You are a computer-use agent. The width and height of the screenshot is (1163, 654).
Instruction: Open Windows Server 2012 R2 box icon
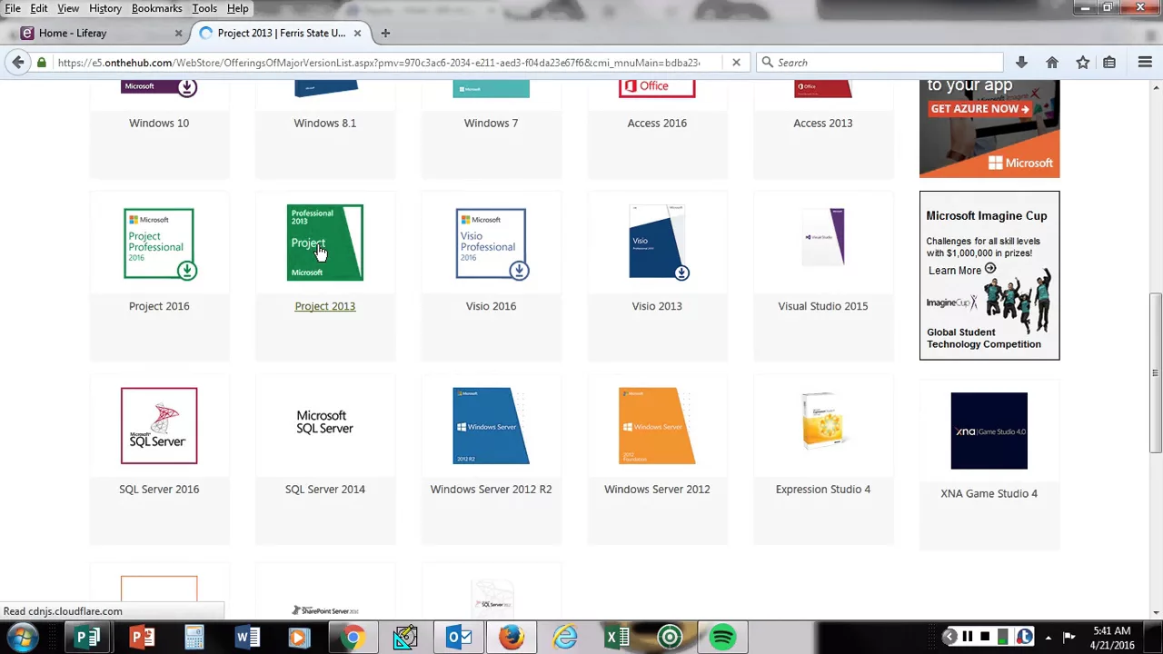[491, 426]
